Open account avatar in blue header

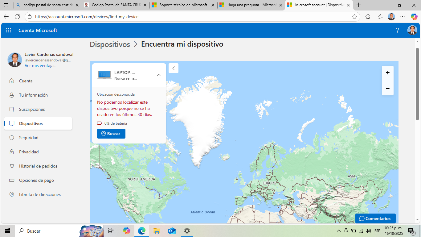pos(412,30)
